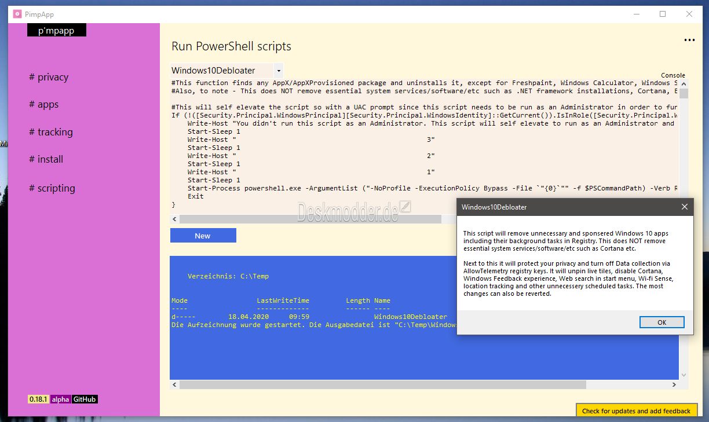Click the dialog paragraph starting with Next to this
The height and width of the screenshot is (422, 709).
(568, 278)
